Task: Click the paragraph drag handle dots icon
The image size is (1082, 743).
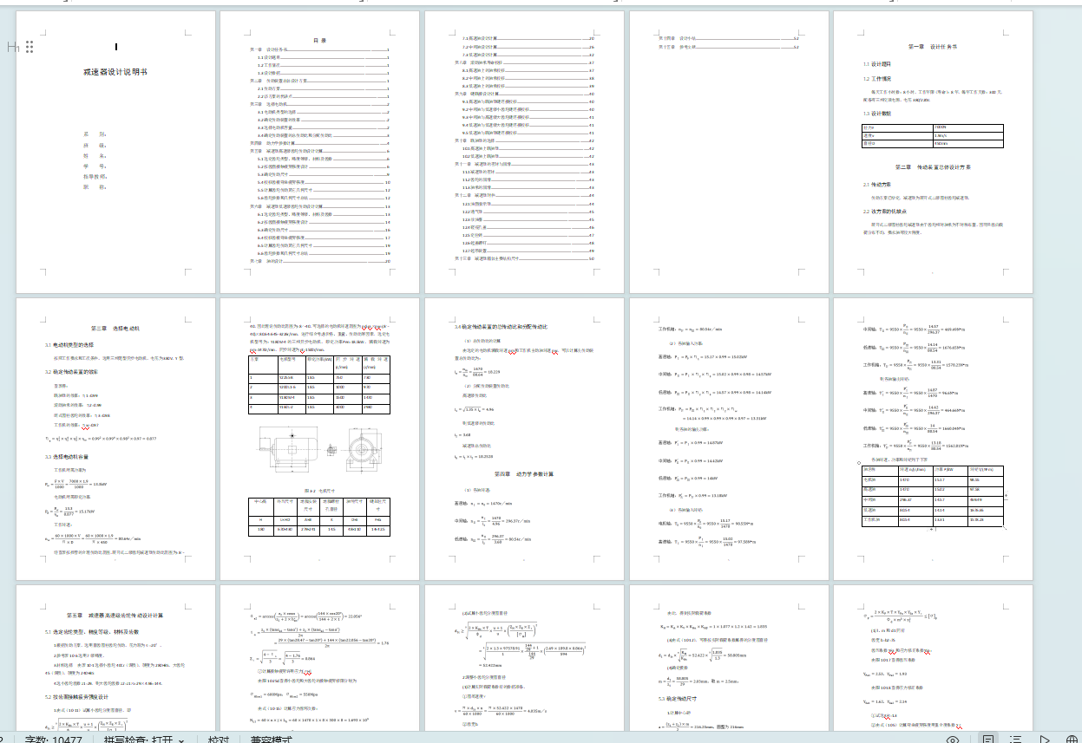Action: click(30, 47)
